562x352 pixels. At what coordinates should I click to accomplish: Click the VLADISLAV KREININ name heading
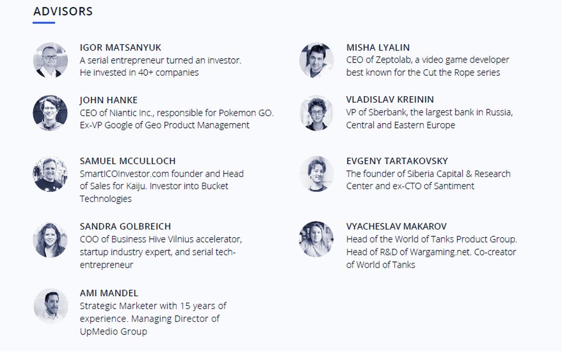point(390,99)
